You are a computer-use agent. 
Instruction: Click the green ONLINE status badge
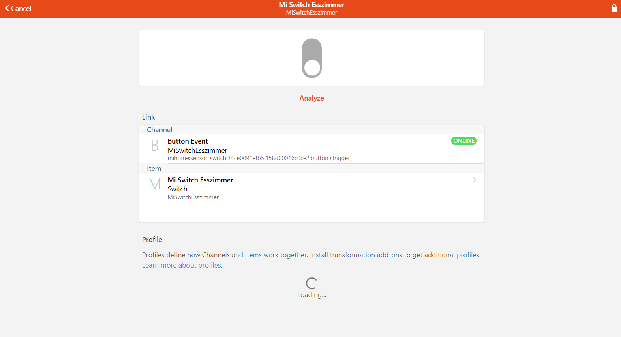(463, 141)
